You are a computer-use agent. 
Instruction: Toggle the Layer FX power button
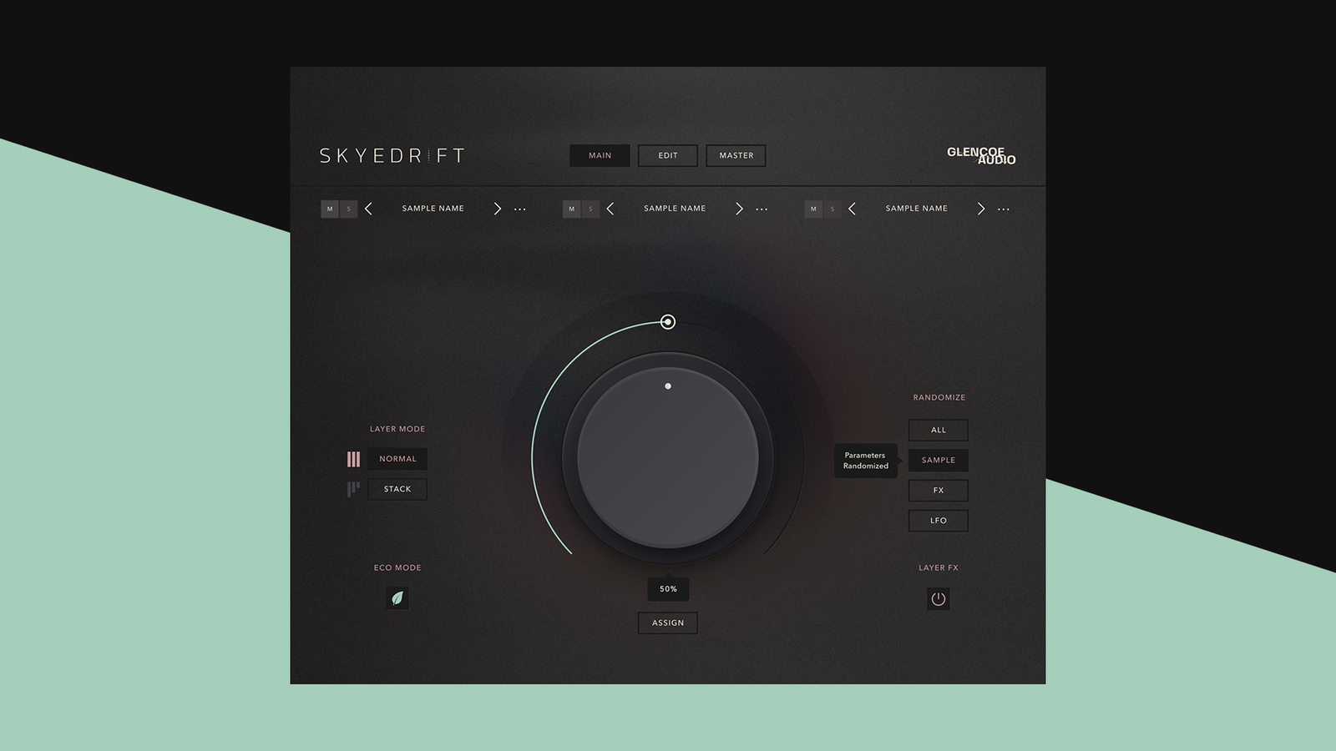(939, 599)
